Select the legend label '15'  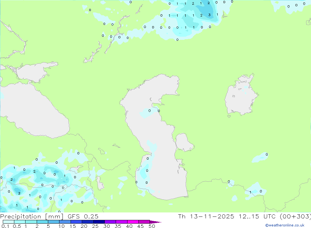point(73,226)
